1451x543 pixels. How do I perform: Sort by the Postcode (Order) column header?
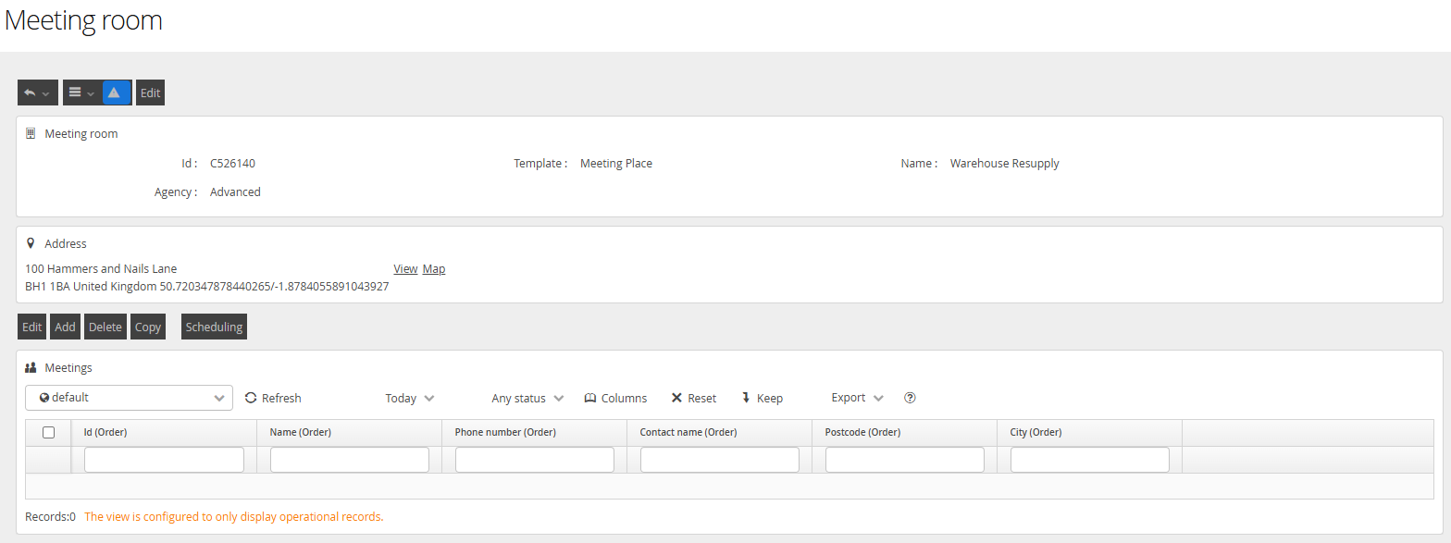862,432
